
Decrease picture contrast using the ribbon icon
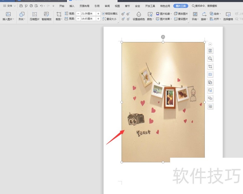pyautogui.click(x=128, y=14)
